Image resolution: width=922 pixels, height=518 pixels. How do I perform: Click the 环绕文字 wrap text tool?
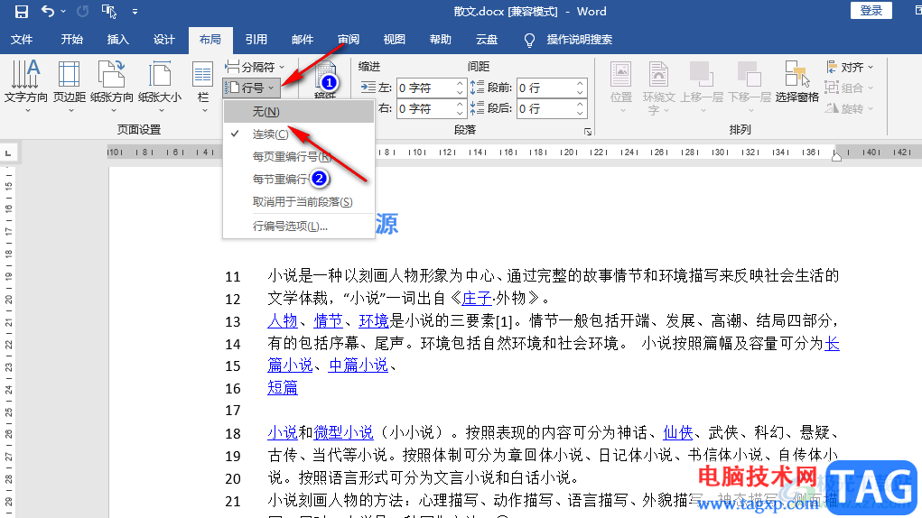pyautogui.click(x=658, y=87)
